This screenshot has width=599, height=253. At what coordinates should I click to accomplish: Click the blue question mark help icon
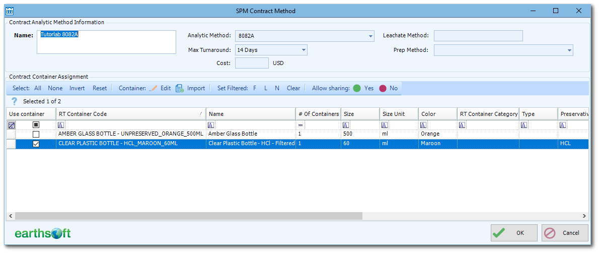[14, 101]
